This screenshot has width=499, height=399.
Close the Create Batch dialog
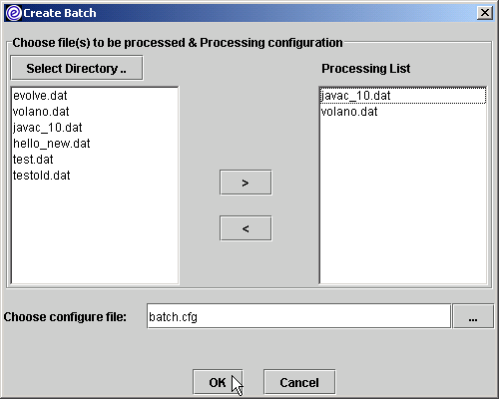485,13
